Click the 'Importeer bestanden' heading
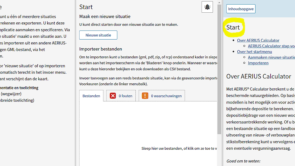 tap(100, 49)
